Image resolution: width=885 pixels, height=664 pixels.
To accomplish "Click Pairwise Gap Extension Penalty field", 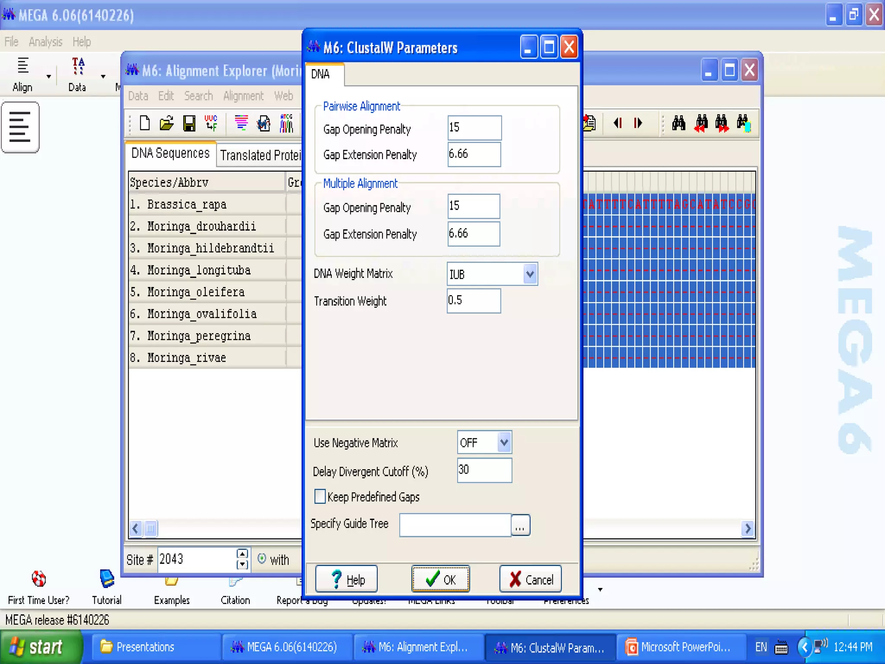I will point(474,154).
